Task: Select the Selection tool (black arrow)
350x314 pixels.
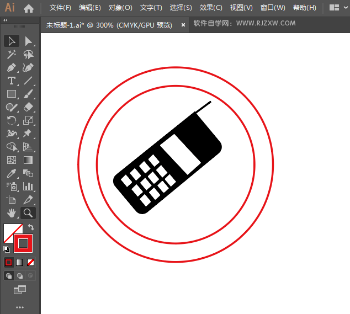Action: [x=12, y=41]
